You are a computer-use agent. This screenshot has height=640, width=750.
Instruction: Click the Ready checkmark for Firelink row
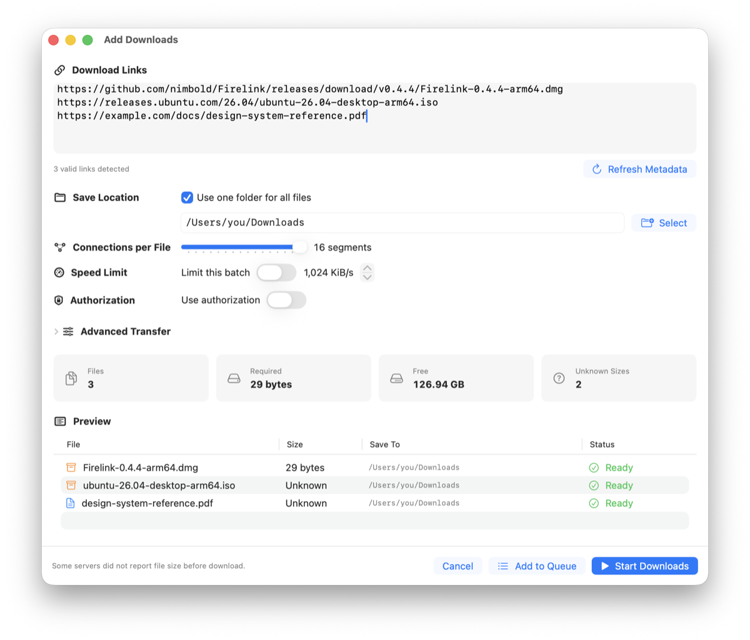click(x=594, y=467)
